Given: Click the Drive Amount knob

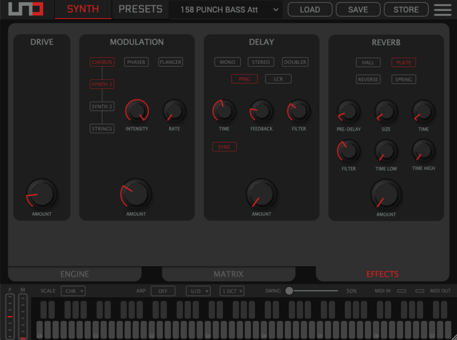Looking at the screenshot, I should pos(42,195).
